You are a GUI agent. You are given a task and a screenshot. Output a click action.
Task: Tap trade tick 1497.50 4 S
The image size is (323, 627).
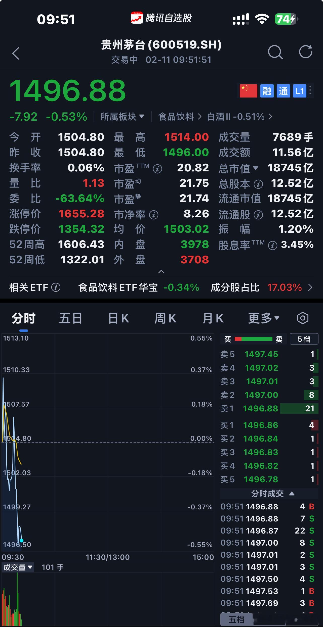(x=268, y=579)
